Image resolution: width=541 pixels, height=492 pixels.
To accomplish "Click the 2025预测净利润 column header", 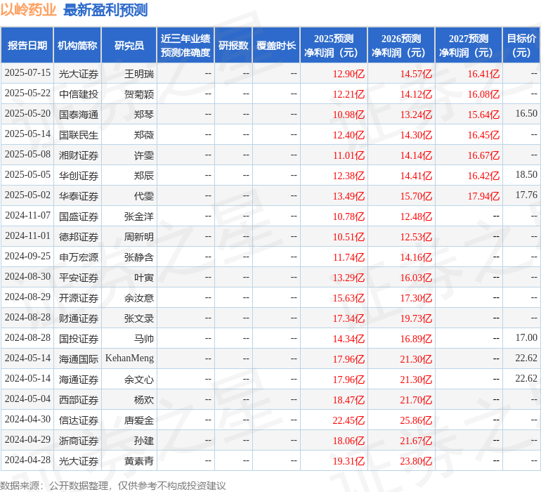I will [x=334, y=45].
